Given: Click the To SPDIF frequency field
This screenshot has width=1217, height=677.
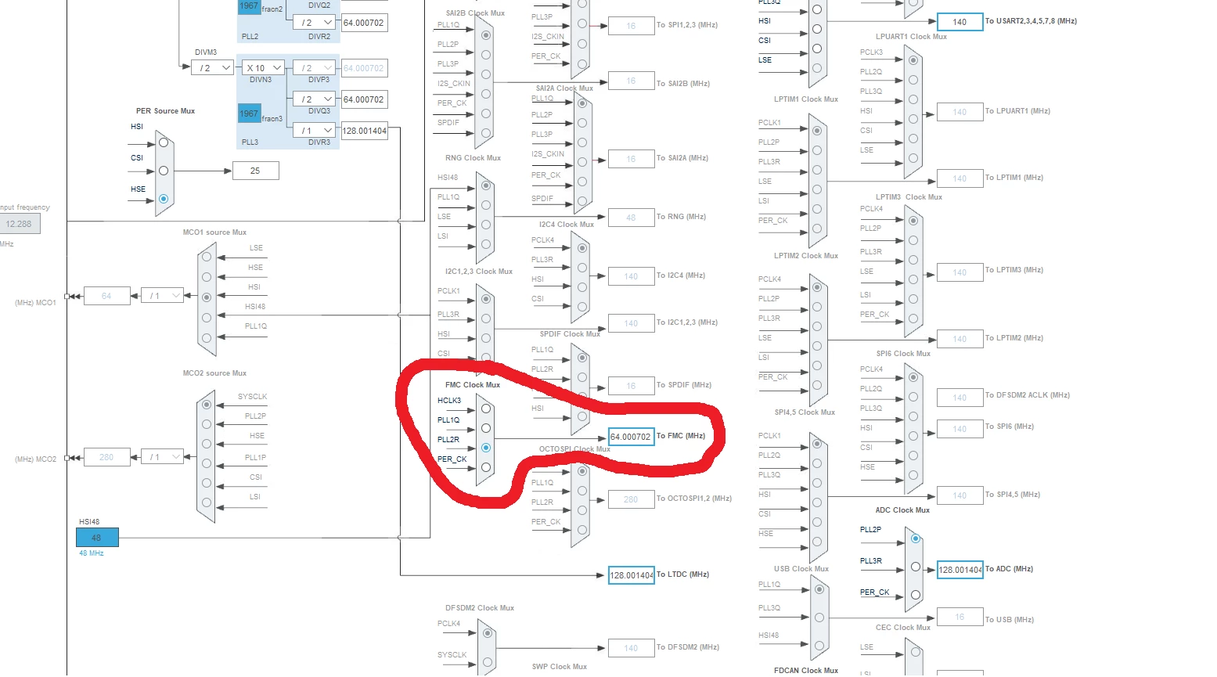Looking at the screenshot, I should tap(631, 386).
